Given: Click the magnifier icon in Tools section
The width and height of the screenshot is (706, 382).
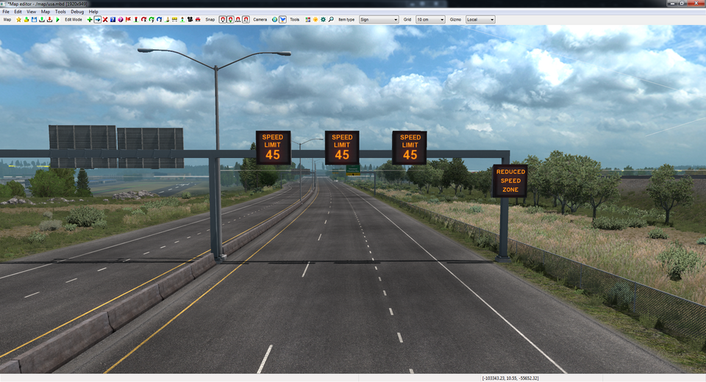Looking at the screenshot, I should coord(331,20).
